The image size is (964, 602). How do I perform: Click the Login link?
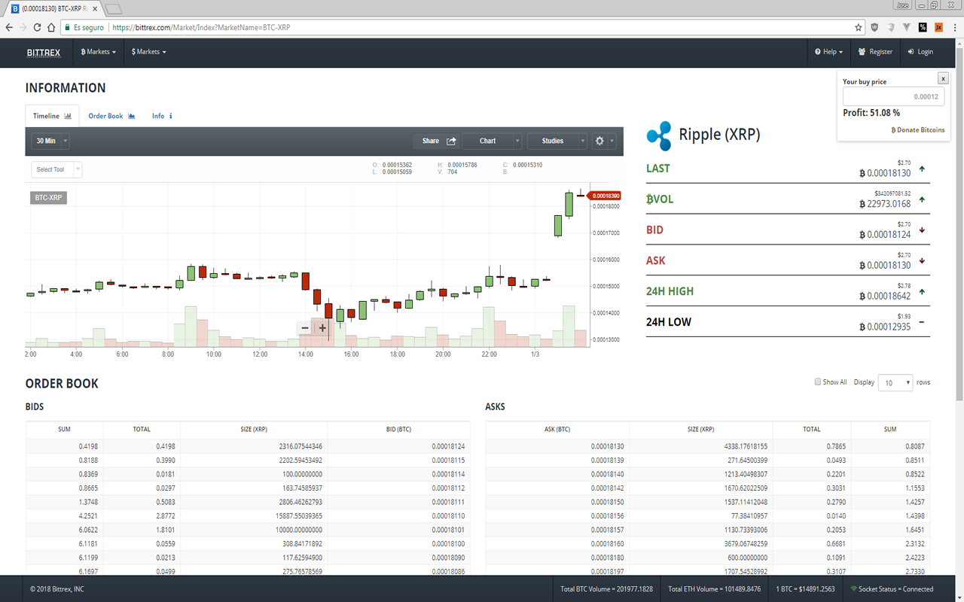point(920,52)
